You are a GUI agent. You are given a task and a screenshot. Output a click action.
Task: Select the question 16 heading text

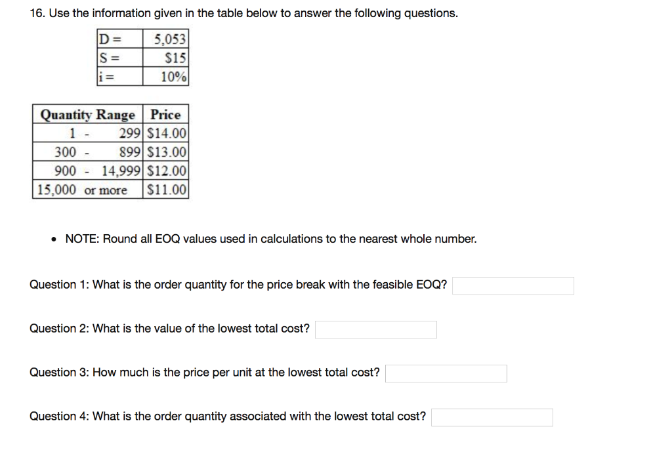coord(243,12)
